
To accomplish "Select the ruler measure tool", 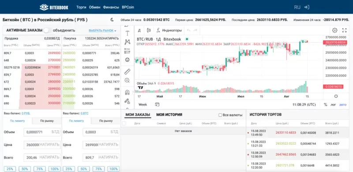I will (127, 72).
